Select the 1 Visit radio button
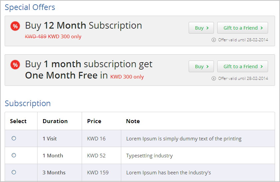The height and width of the screenshot is (182, 280). coord(14,138)
